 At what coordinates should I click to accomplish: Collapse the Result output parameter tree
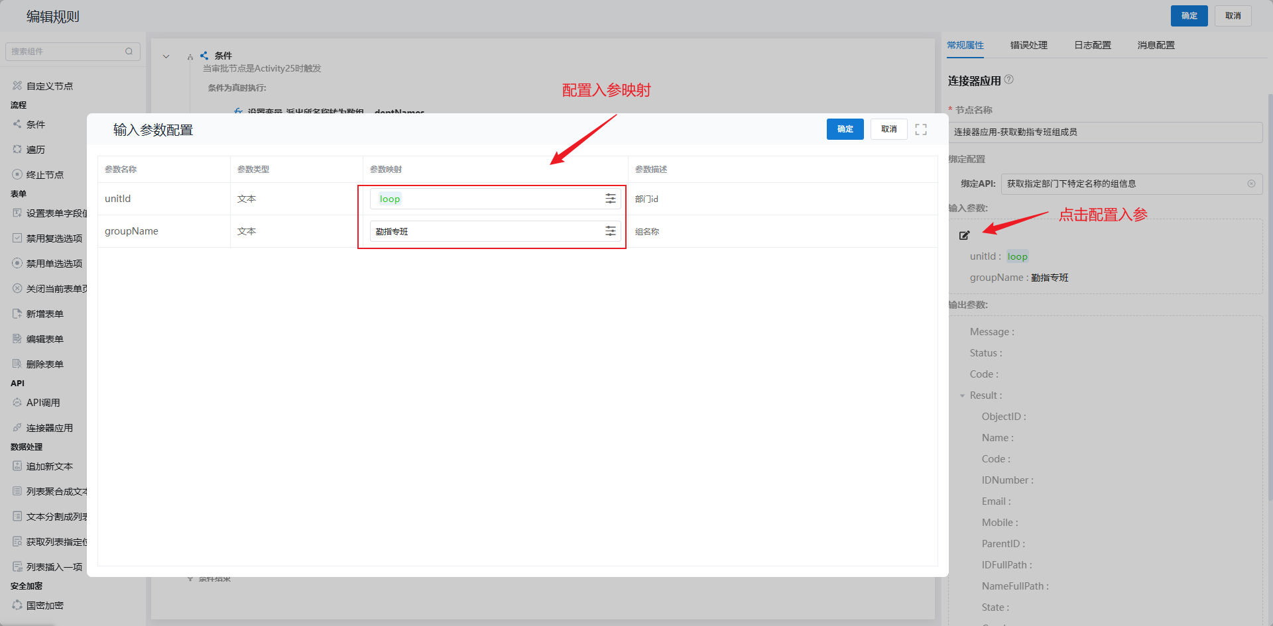[962, 395]
